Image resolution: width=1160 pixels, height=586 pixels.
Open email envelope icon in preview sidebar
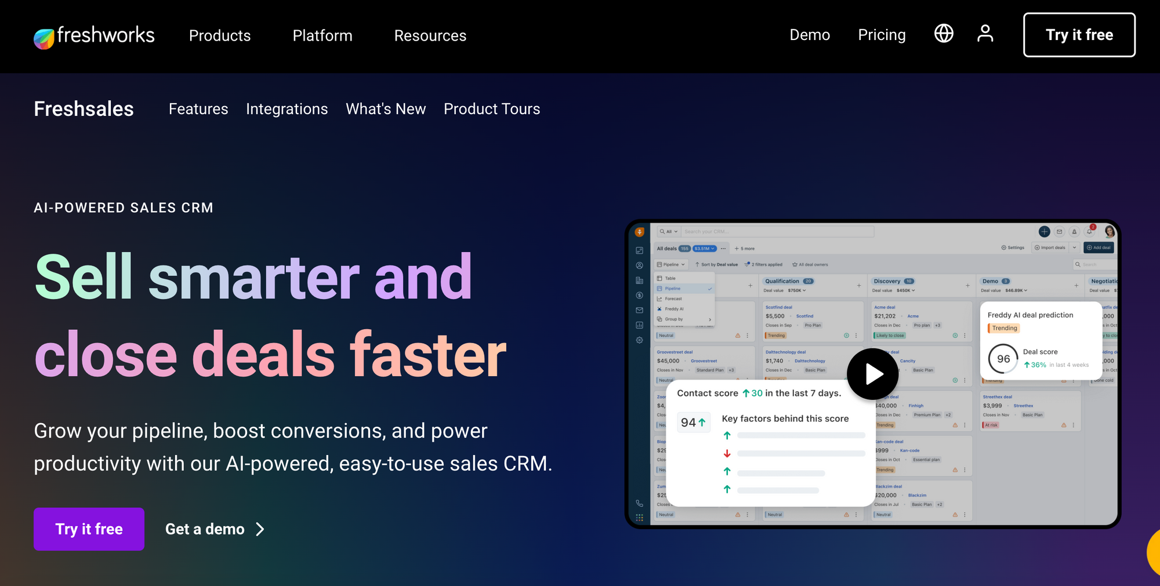(639, 310)
